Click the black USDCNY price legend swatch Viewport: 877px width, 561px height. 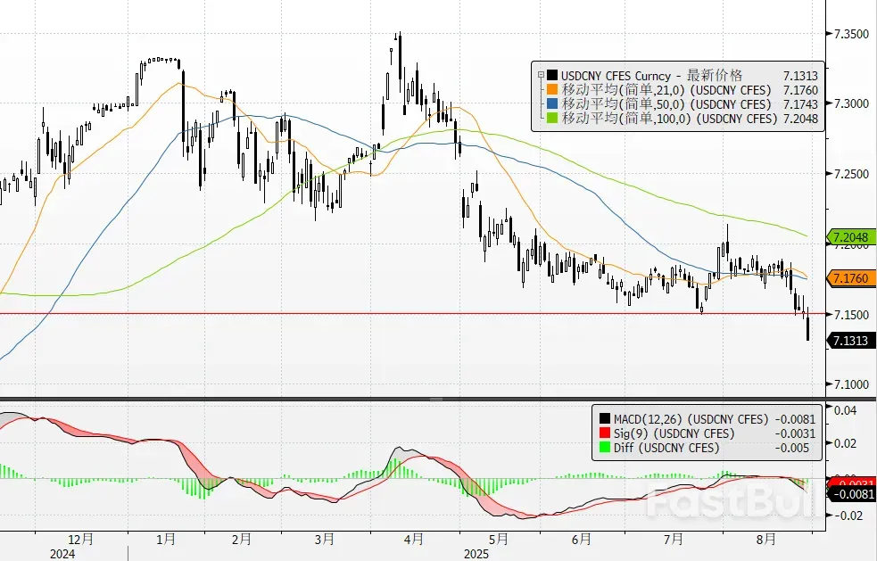pyautogui.click(x=553, y=76)
